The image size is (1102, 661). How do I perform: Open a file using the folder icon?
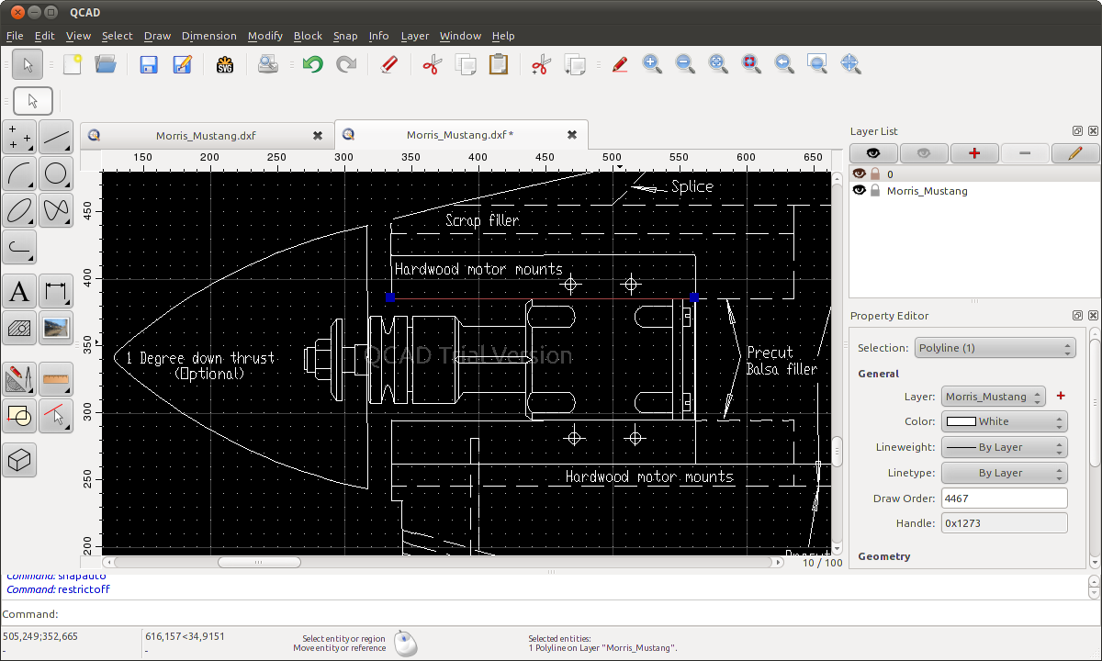pyautogui.click(x=106, y=64)
